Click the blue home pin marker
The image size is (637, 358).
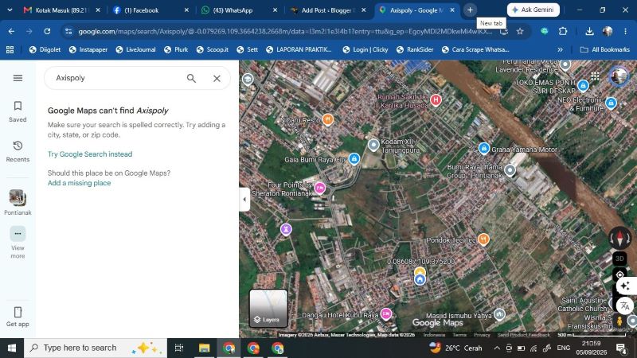coord(420,280)
